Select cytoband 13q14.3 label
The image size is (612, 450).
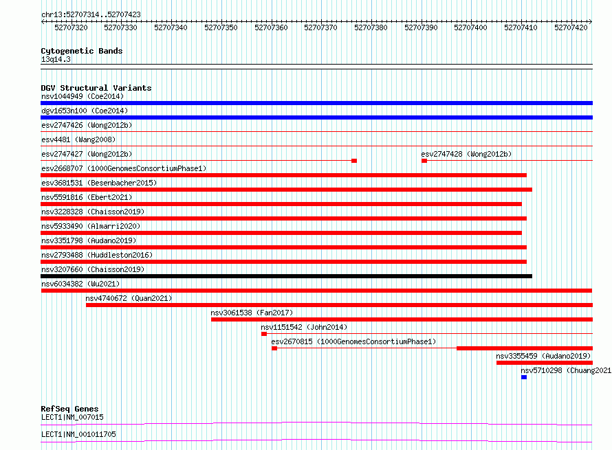[56, 59]
